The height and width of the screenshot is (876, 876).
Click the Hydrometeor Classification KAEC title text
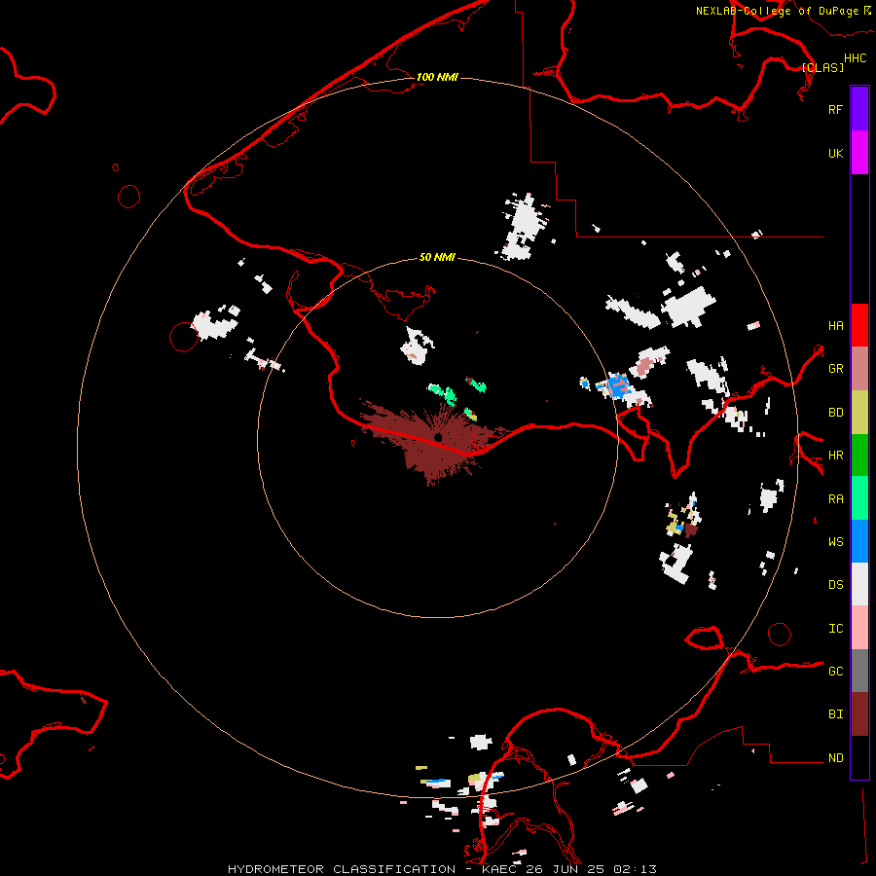click(442, 869)
